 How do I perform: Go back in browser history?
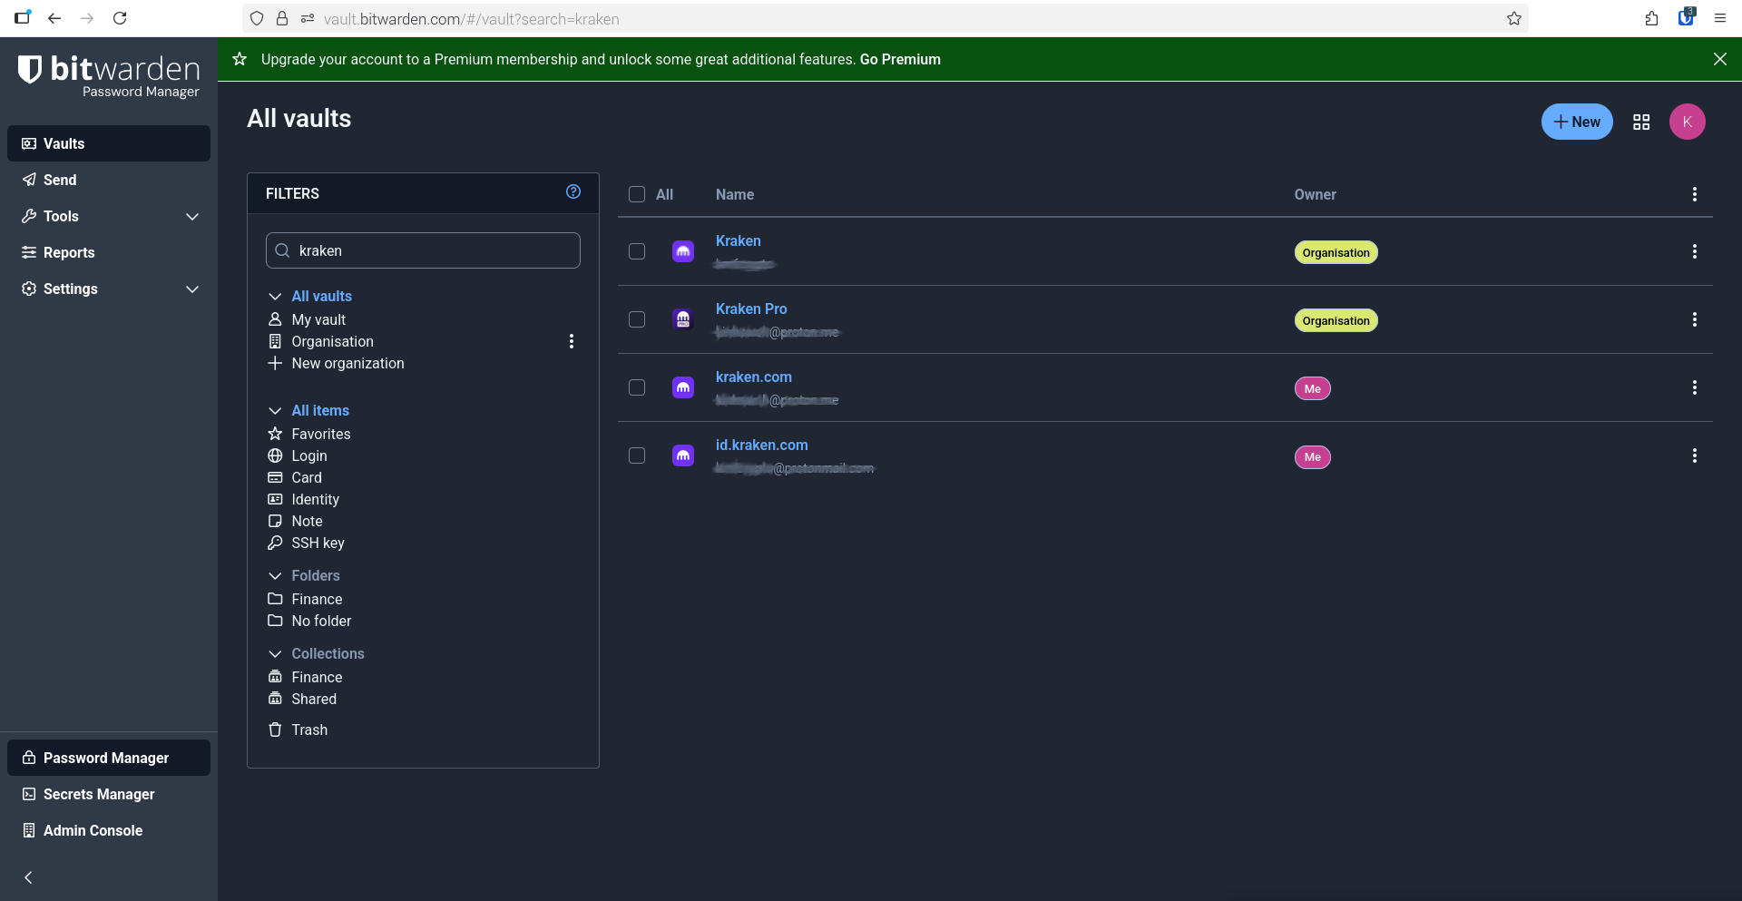(x=54, y=18)
